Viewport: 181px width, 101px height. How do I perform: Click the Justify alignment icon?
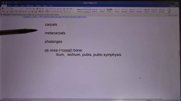point(55,12)
